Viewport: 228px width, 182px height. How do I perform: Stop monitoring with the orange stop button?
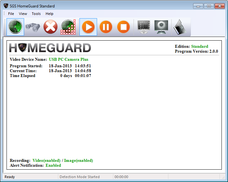pyautogui.click(x=123, y=27)
